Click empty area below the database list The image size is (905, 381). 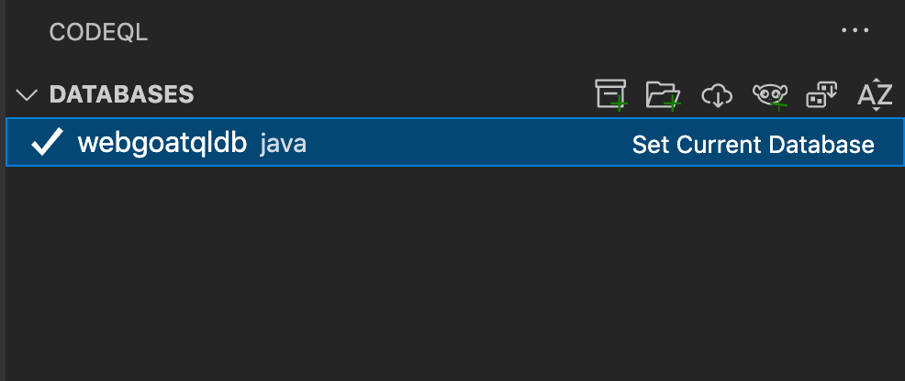tap(450, 275)
